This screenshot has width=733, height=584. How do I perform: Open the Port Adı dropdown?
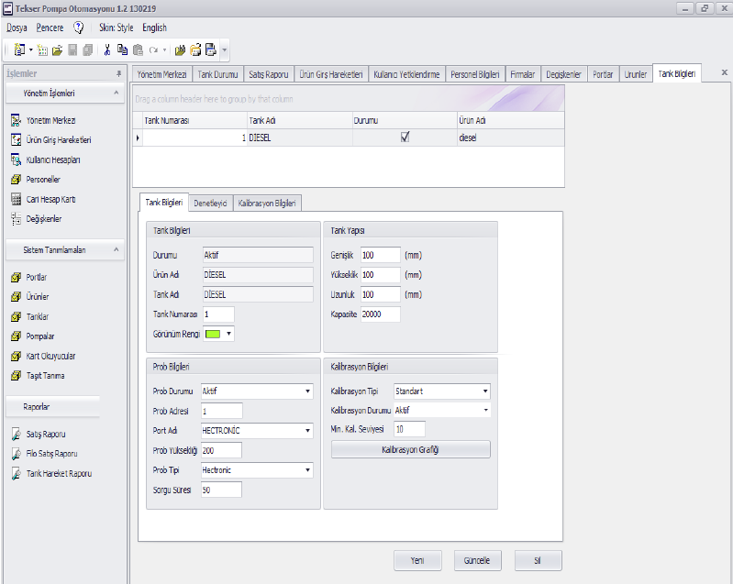tap(307, 431)
